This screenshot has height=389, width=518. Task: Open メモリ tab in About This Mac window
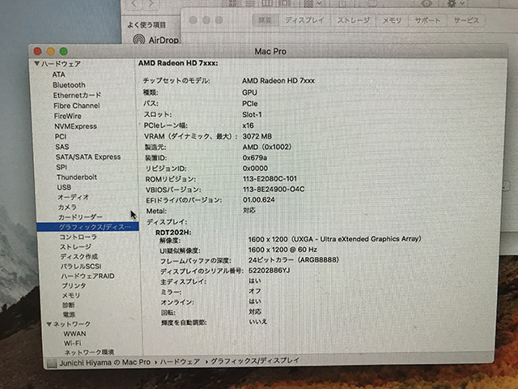click(x=392, y=20)
